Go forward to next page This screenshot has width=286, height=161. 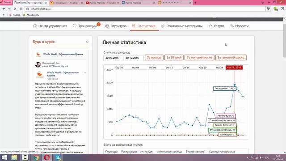(9, 9)
